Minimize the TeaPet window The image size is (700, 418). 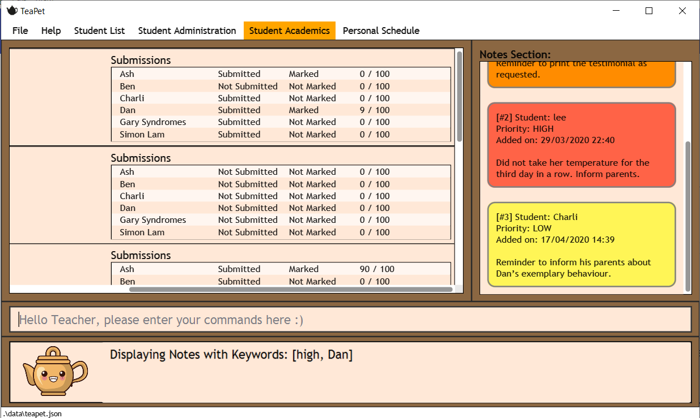point(616,11)
